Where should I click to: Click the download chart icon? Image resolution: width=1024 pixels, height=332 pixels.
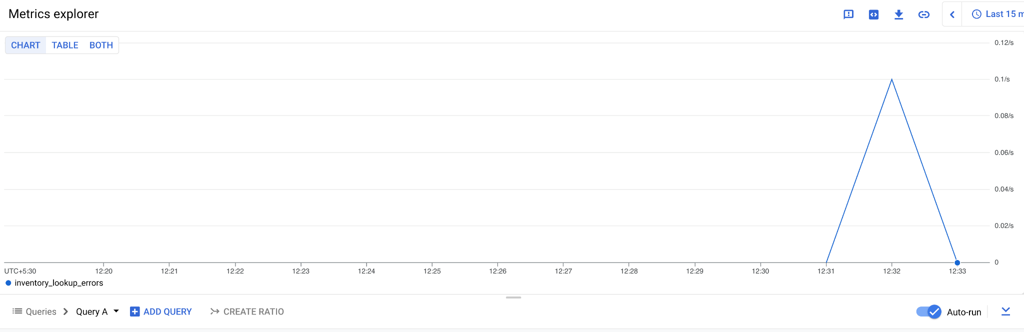tap(898, 14)
